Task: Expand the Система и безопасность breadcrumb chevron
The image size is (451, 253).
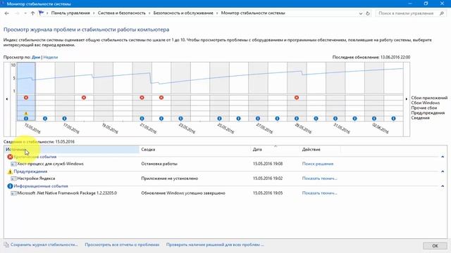Action: (x=149, y=13)
